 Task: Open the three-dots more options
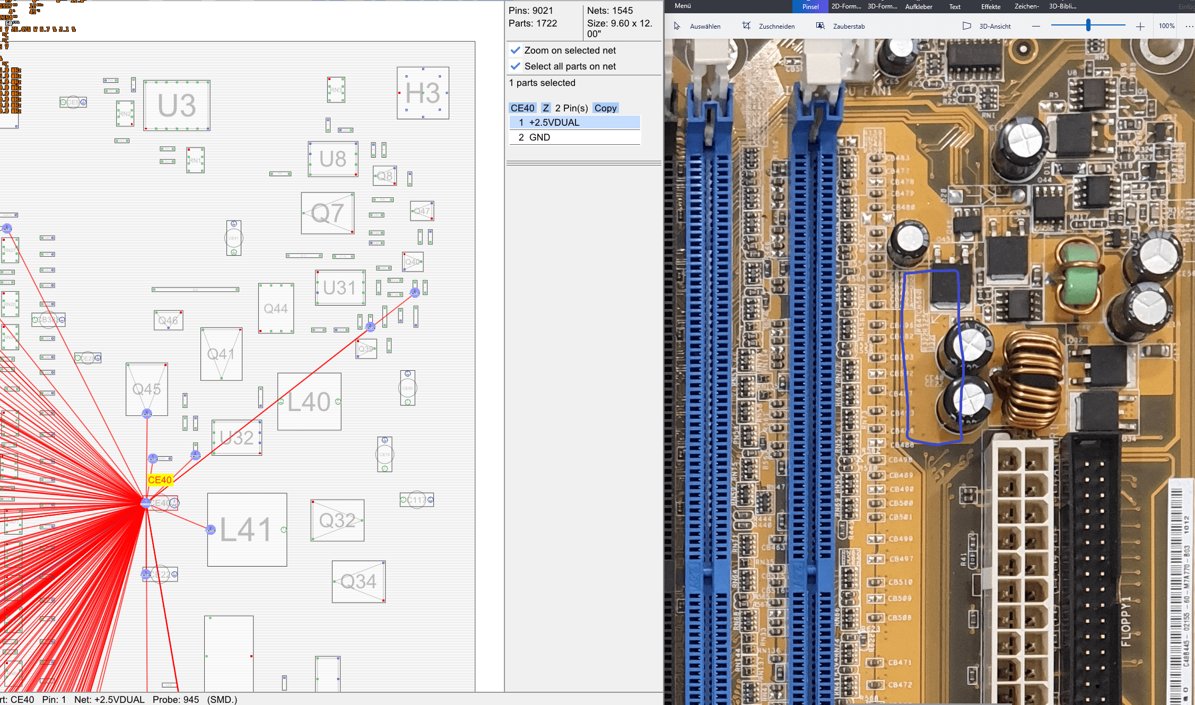click(1189, 26)
